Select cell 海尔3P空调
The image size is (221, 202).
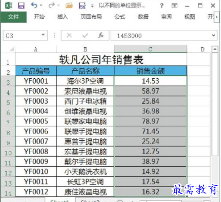[85, 81]
